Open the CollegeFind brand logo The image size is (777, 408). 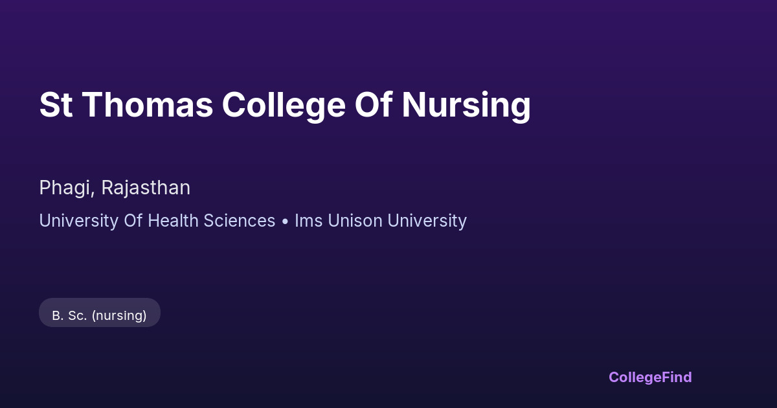coord(650,377)
